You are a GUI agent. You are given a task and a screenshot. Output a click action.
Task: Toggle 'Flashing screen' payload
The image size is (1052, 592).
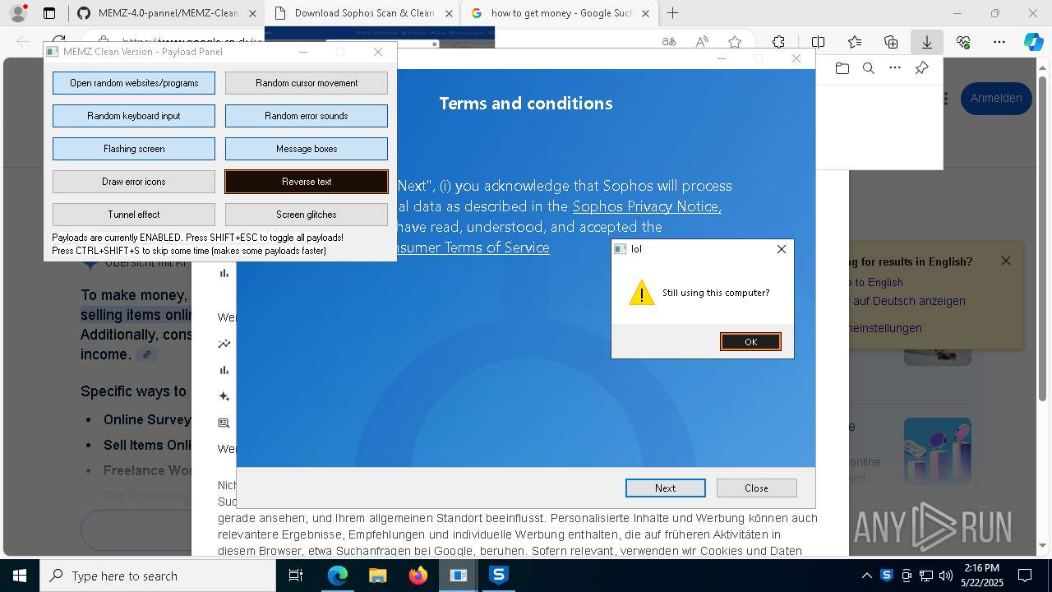point(134,149)
